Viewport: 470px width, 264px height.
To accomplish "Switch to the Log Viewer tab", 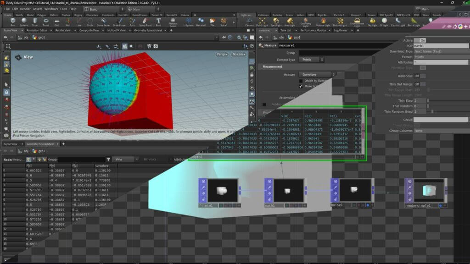I will coord(341,30).
